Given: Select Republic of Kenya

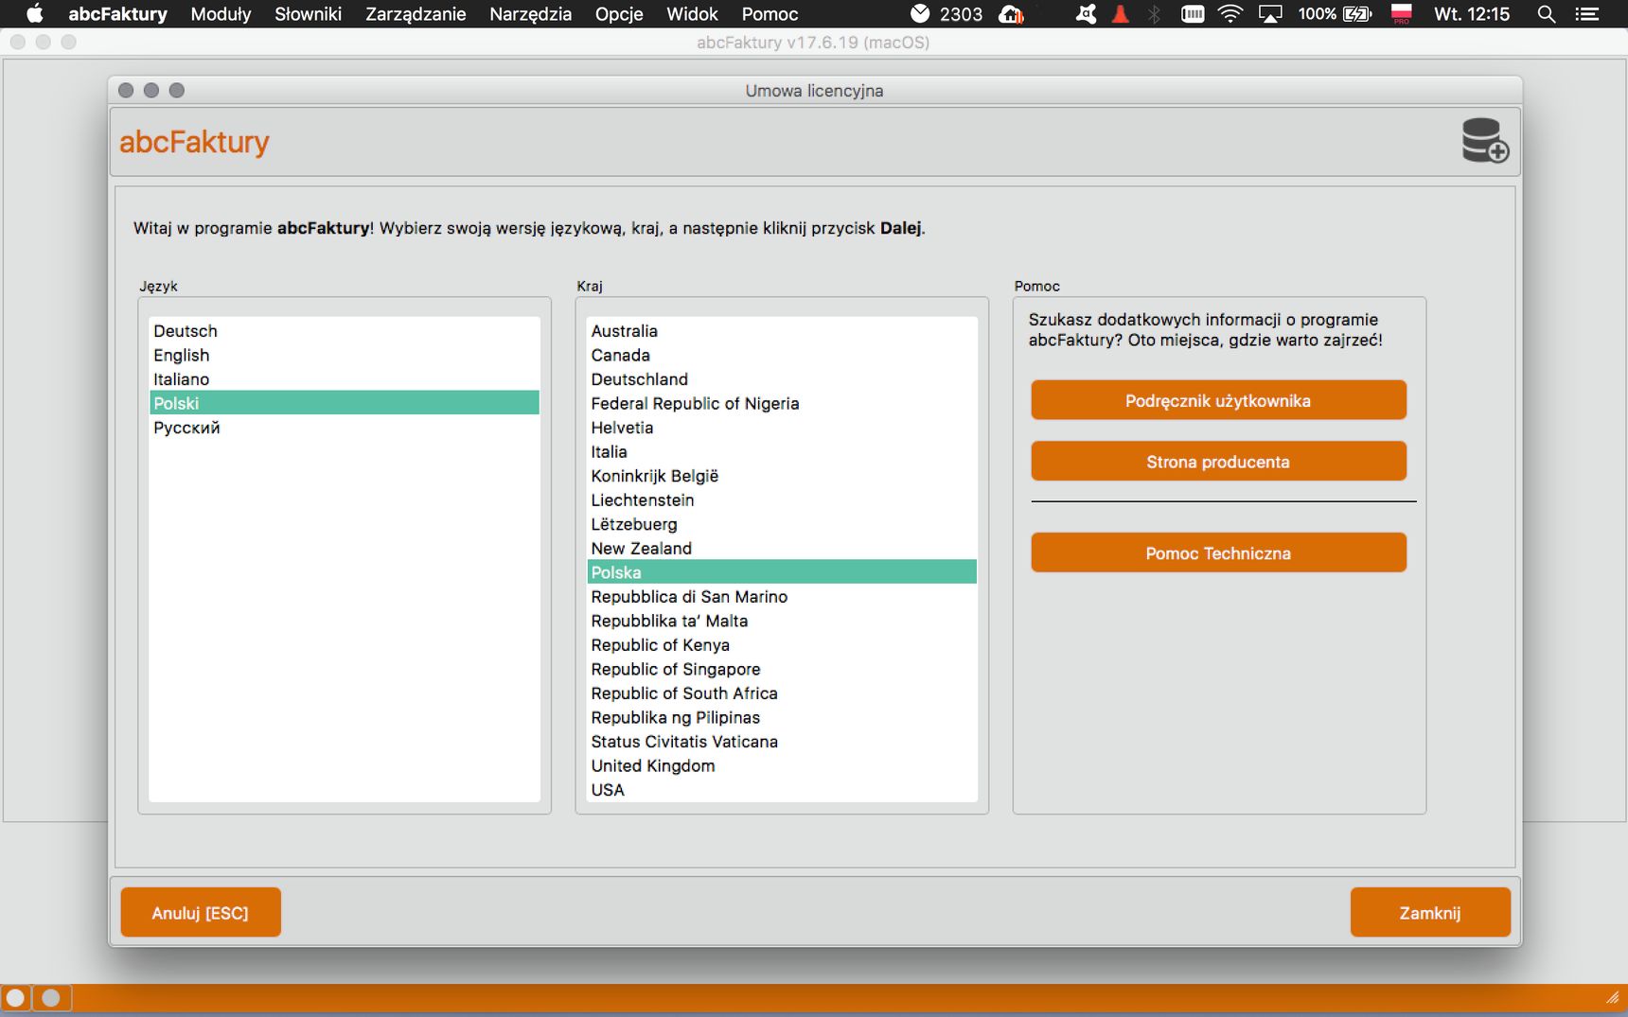Looking at the screenshot, I should point(782,645).
